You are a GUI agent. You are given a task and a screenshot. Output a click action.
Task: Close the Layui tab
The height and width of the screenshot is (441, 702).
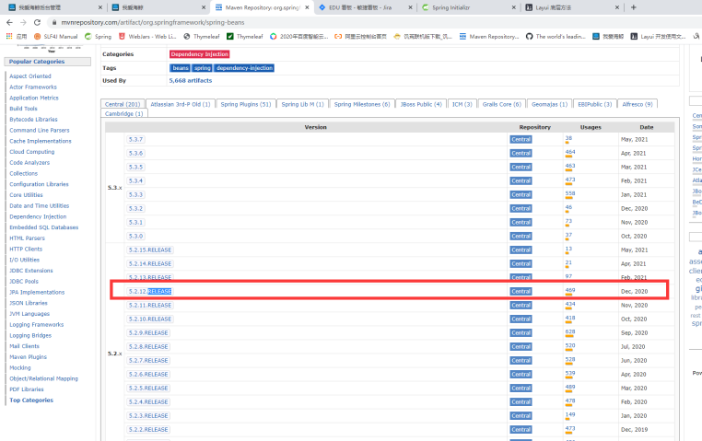617,7
